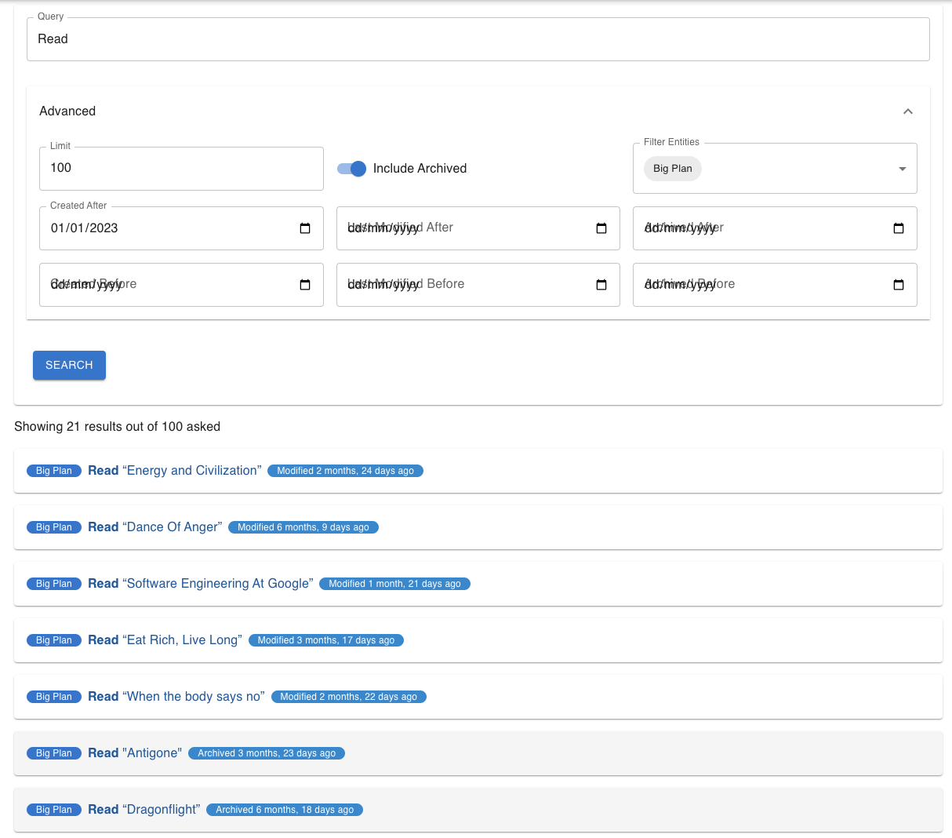Toggle the Include Archived switch

tap(352, 169)
